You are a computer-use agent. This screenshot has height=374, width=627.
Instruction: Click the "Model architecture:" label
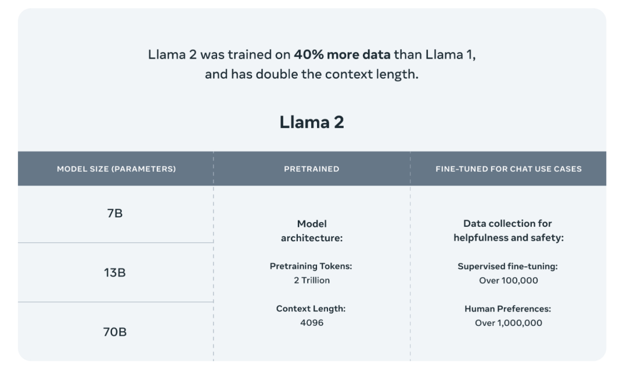point(312,231)
